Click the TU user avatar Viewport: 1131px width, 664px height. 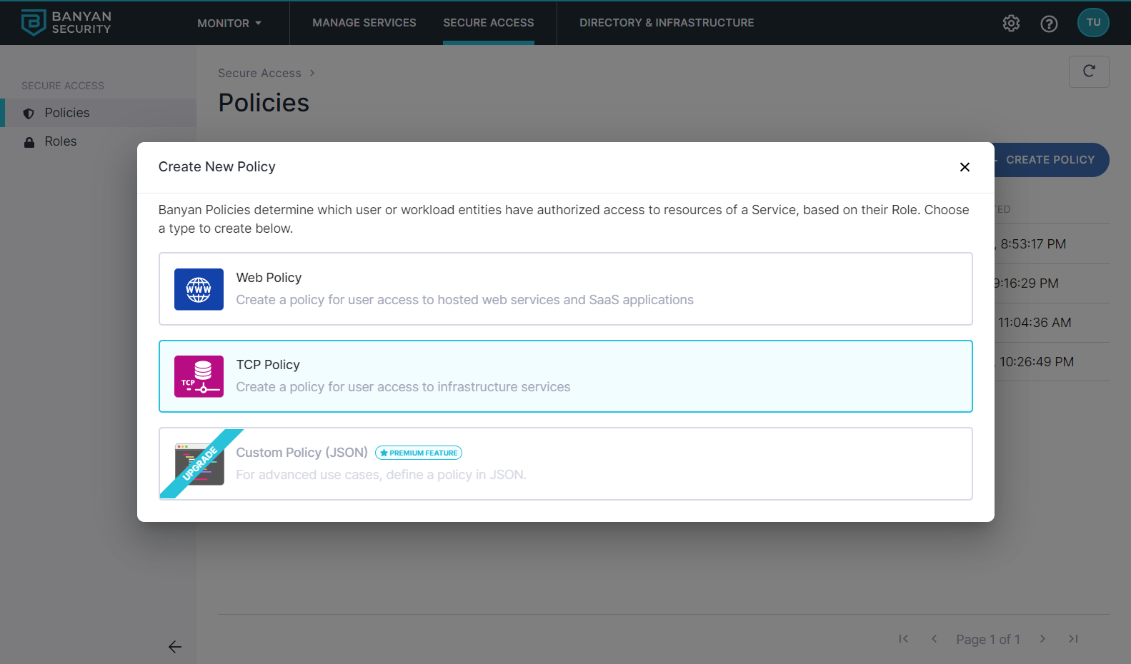click(x=1093, y=23)
